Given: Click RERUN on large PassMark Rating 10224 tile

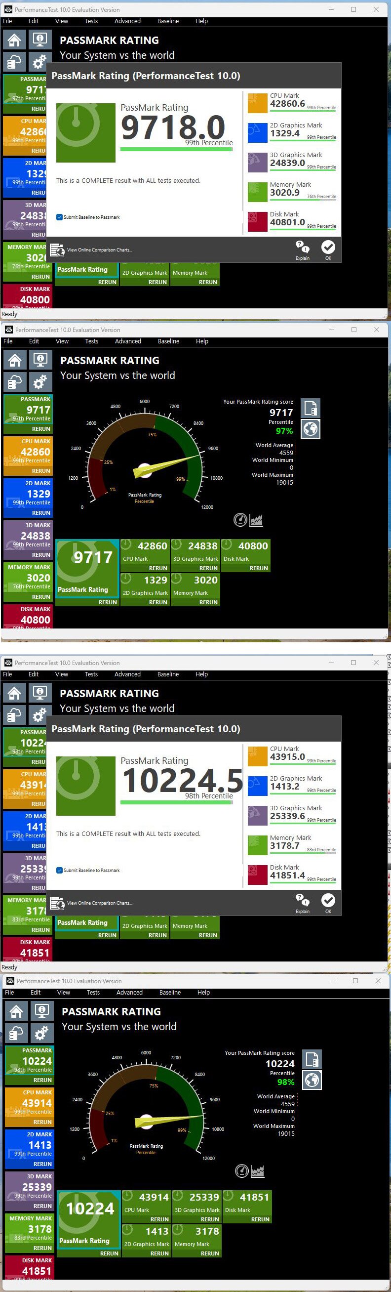Looking at the screenshot, I should (109, 1253).
